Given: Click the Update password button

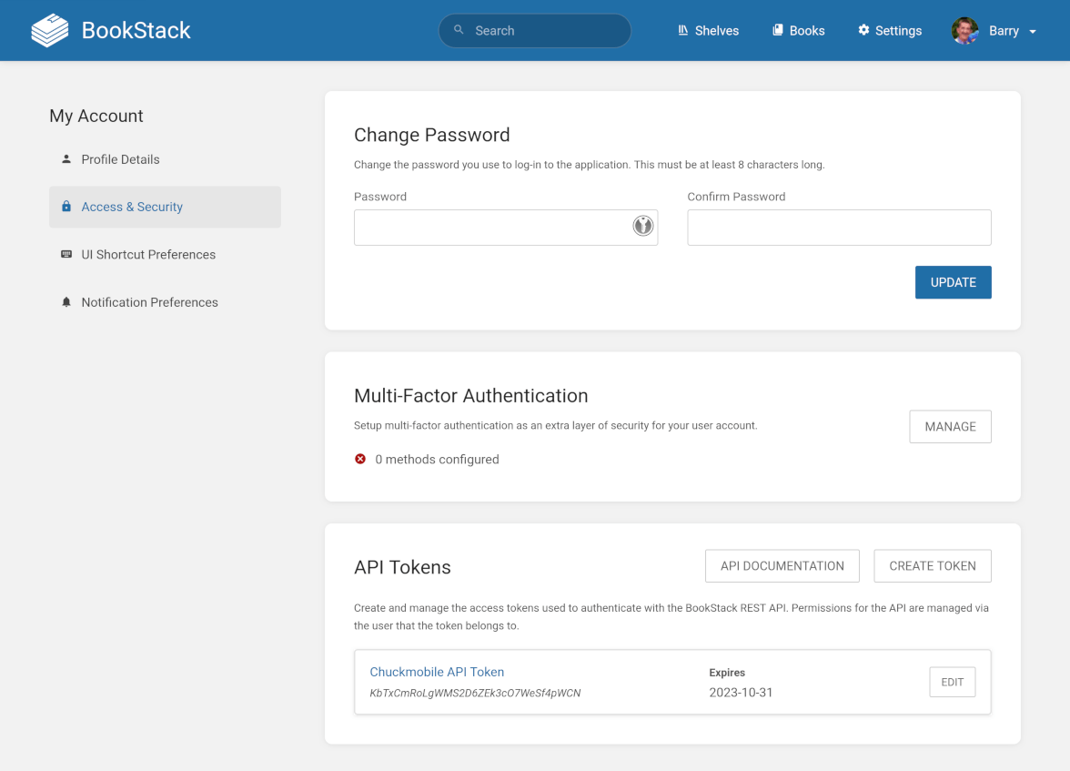Looking at the screenshot, I should click(x=954, y=282).
